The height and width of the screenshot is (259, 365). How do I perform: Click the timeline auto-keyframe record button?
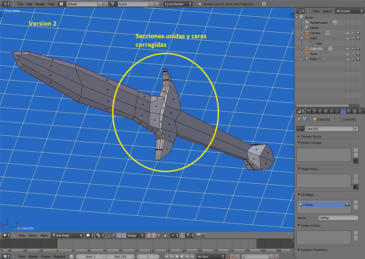point(232,256)
